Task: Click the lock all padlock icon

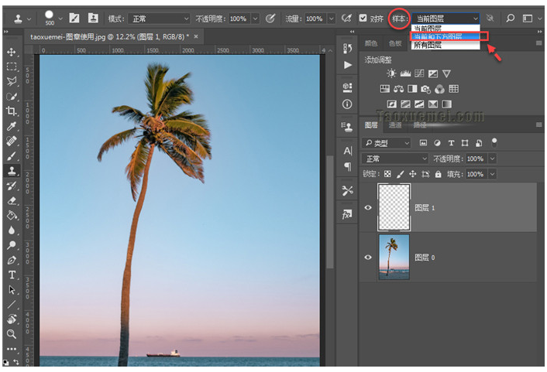Action: pos(439,174)
